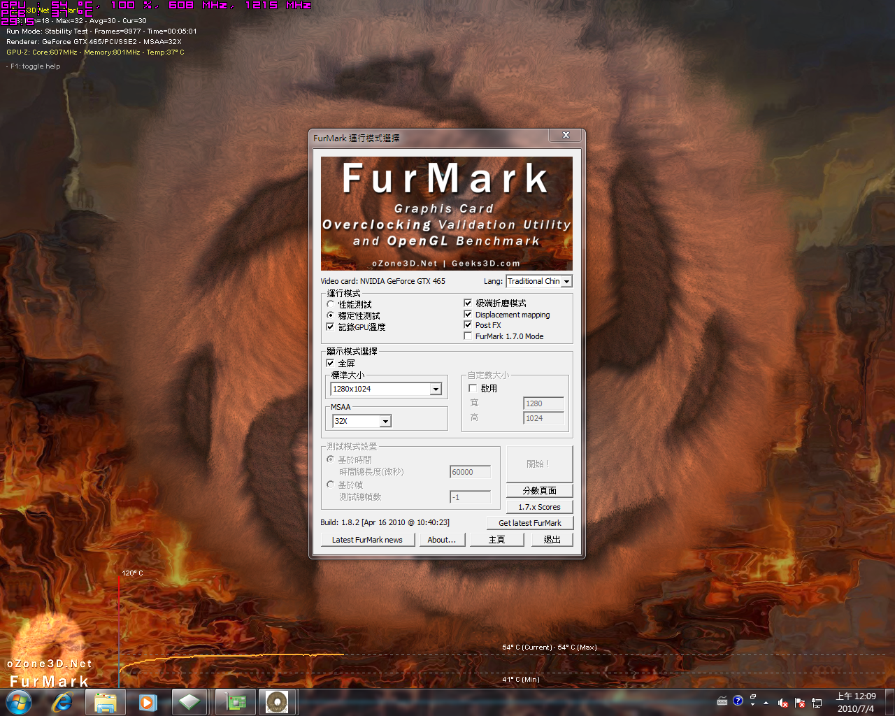Image resolution: width=895 pixels, height=716 pixels.
Task: Select the 穩定性測試 stability test radio button
Action: [x=331, y=315]
